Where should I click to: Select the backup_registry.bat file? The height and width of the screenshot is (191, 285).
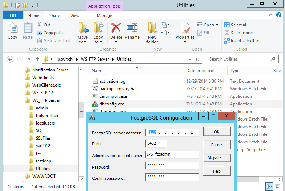coord(118,89)
